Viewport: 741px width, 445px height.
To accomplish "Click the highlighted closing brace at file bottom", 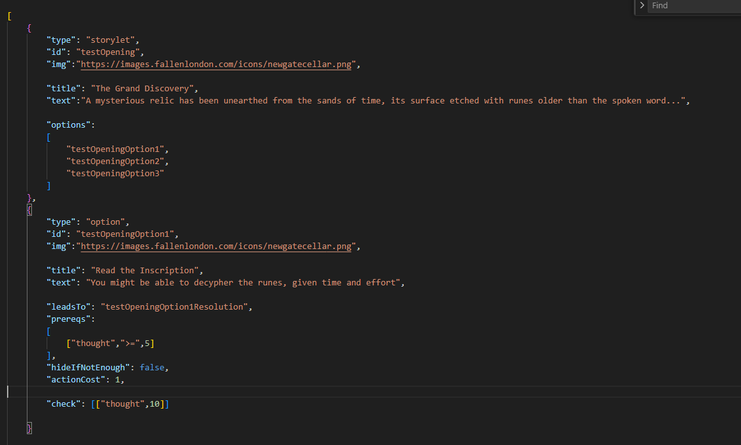I will click(29, 428).
